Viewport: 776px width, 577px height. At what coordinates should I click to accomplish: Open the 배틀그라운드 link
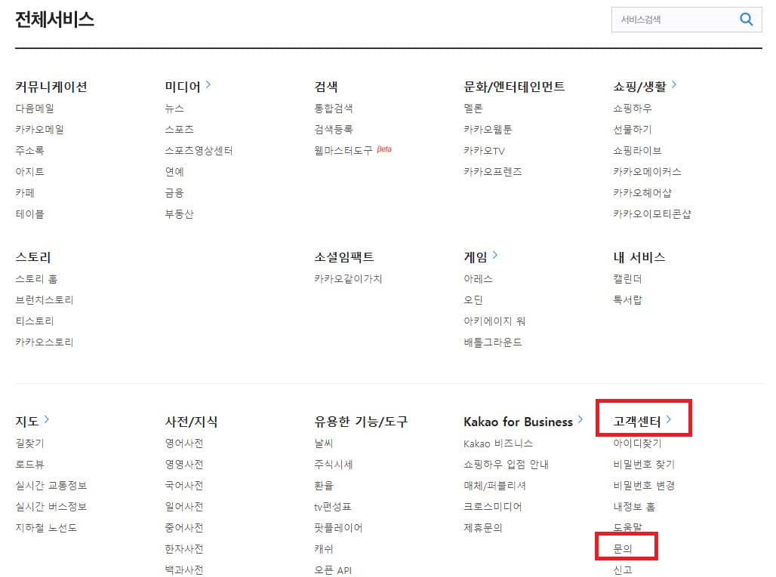493,342
